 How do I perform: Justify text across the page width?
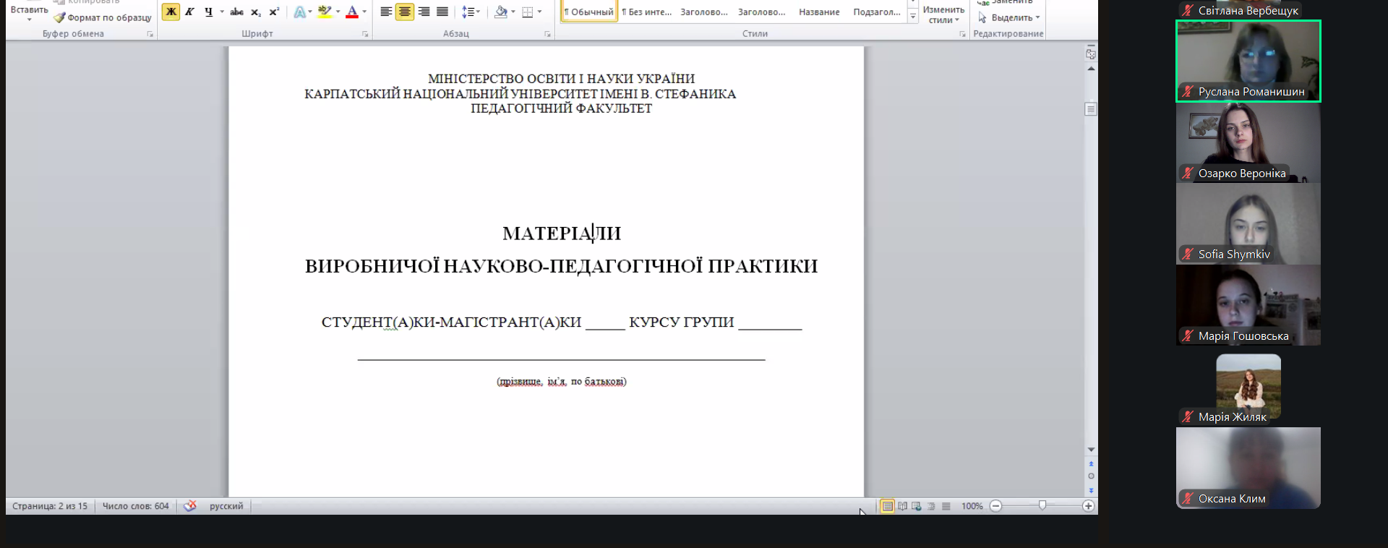[x=442, y=12]
